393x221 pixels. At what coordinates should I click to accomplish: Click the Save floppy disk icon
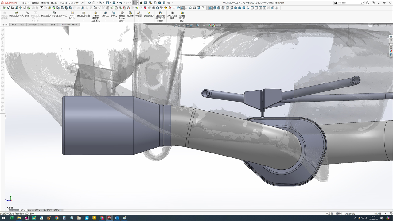[107, 3]
